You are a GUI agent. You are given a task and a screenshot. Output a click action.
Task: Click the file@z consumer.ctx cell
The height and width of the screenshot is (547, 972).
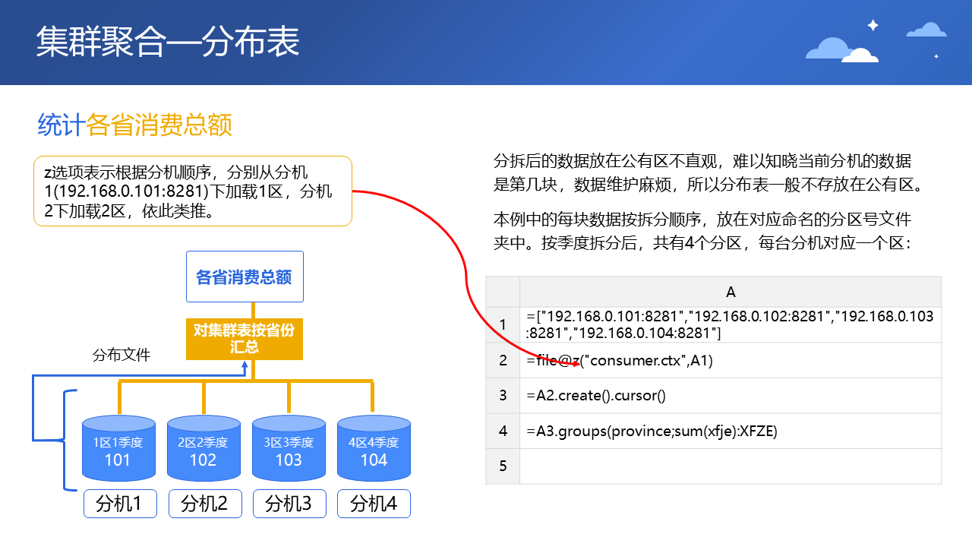(x=730, y=361)
